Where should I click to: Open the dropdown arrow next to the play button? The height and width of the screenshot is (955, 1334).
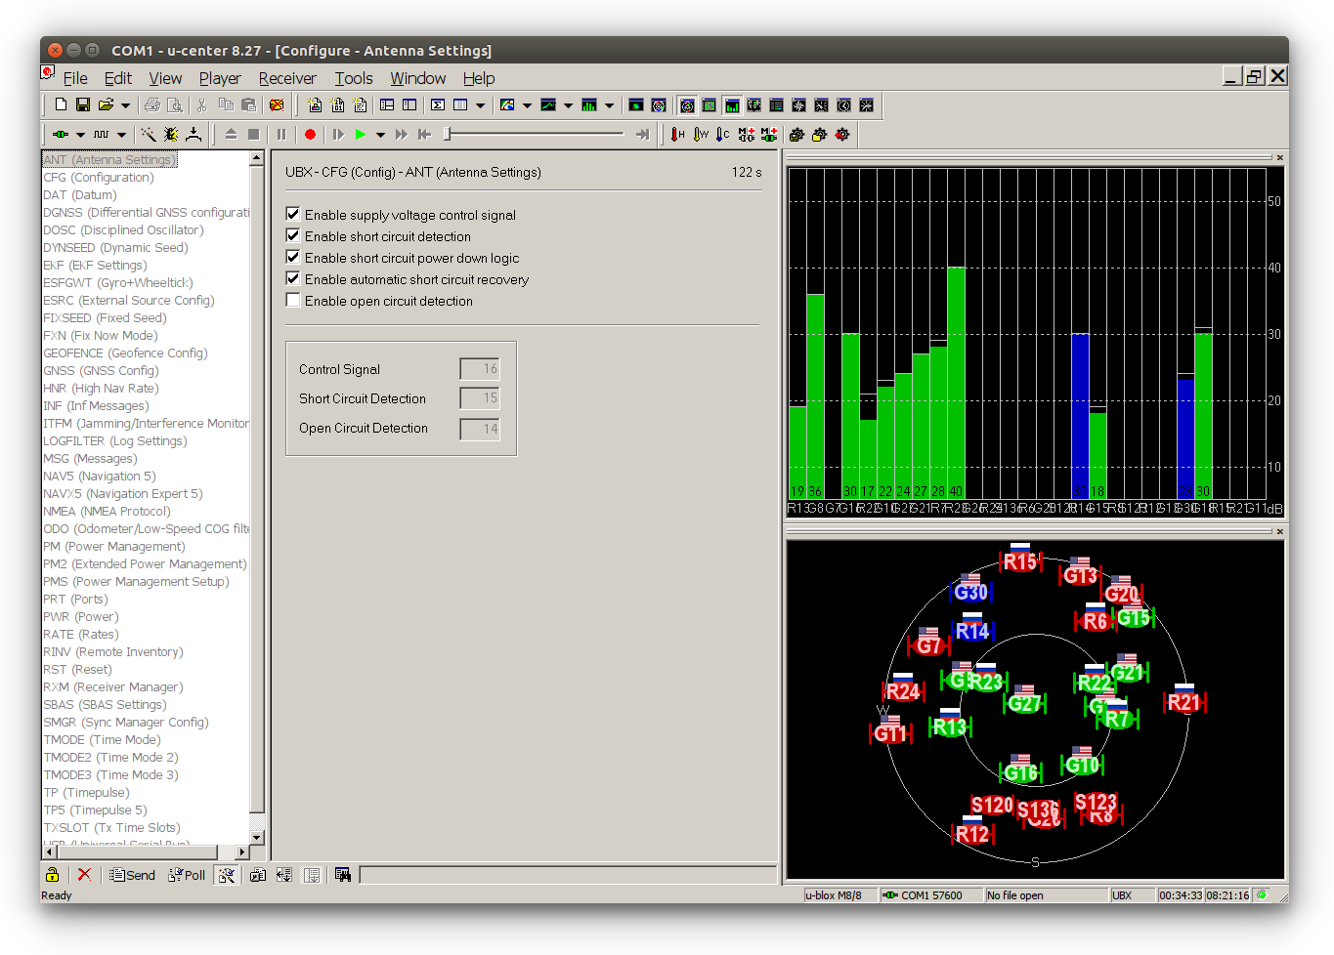tap(380, 135)
